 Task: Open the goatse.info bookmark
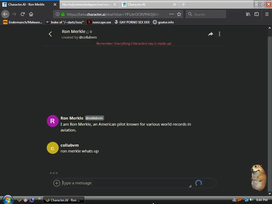coord(163,22)
